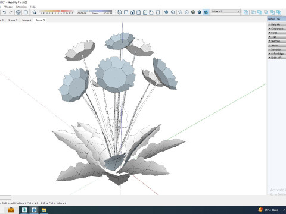
Task: Expand the Instructor tray panel
Action: click(x=277, y=49)
